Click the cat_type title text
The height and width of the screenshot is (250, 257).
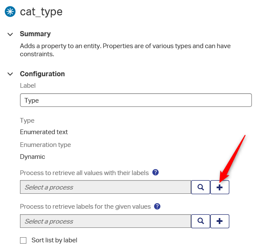tap(41, 12)
